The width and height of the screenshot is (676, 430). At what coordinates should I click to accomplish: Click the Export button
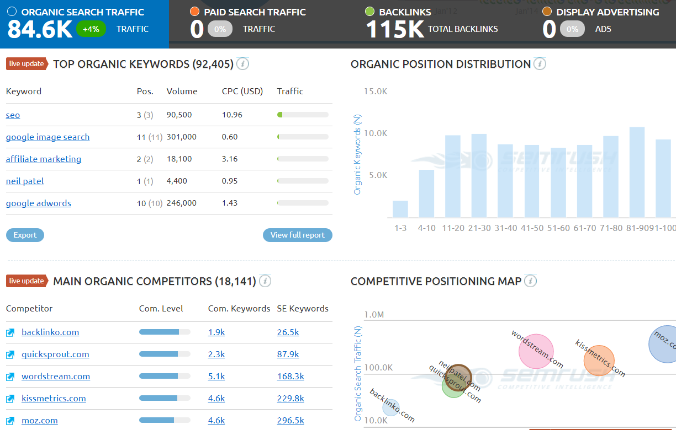pyautogui.click(x=25, y=235)
